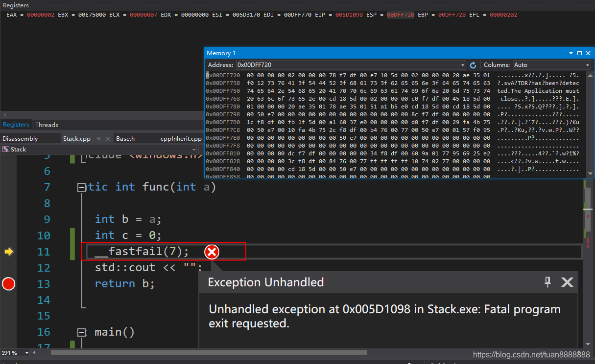595x364 pixels.
Task: Refresh the Memory 1 contents
Action: (x=473, y=64)
